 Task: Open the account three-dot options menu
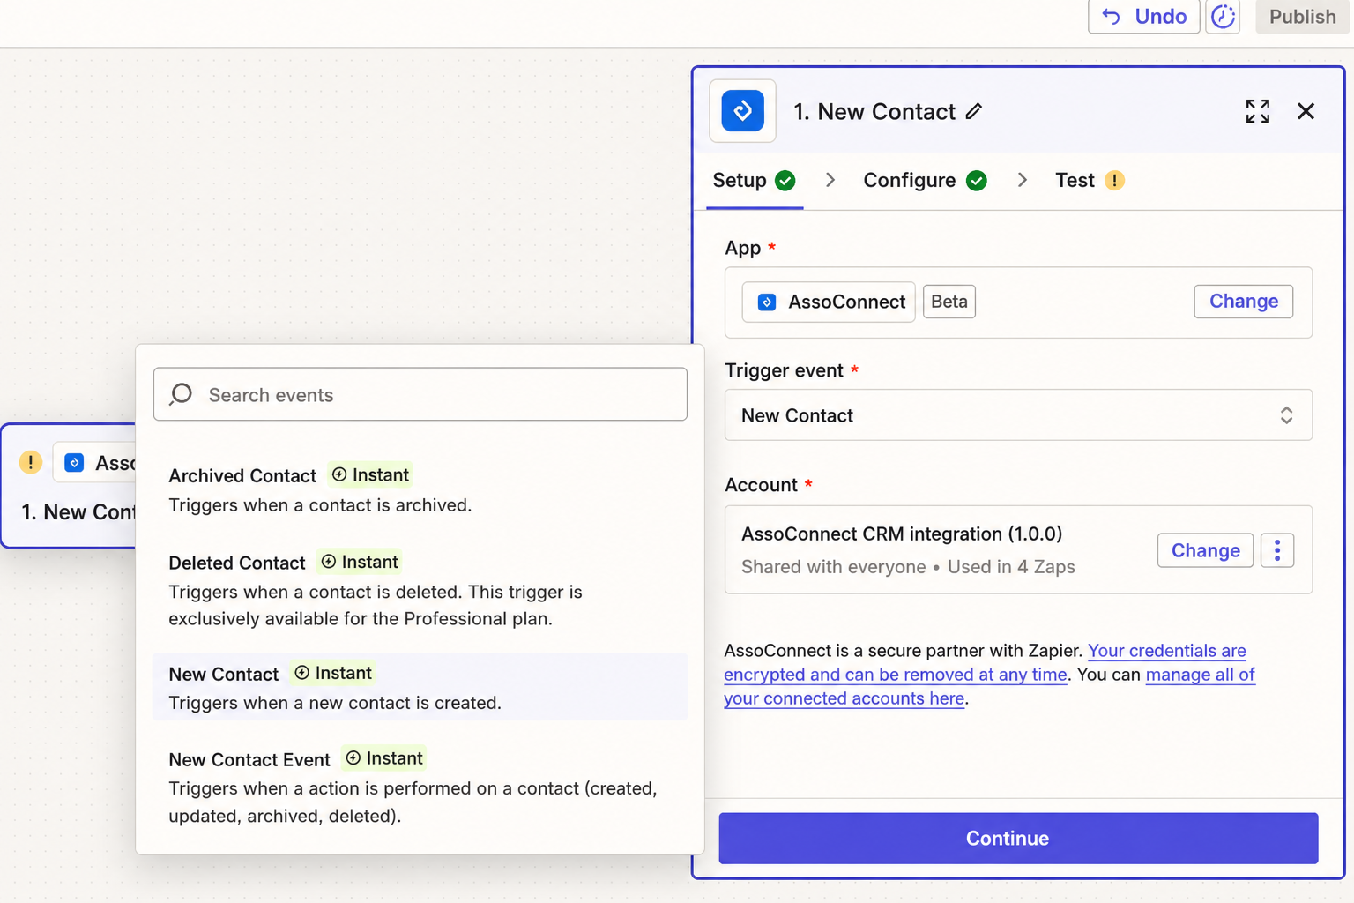(x=1277, y=550)
